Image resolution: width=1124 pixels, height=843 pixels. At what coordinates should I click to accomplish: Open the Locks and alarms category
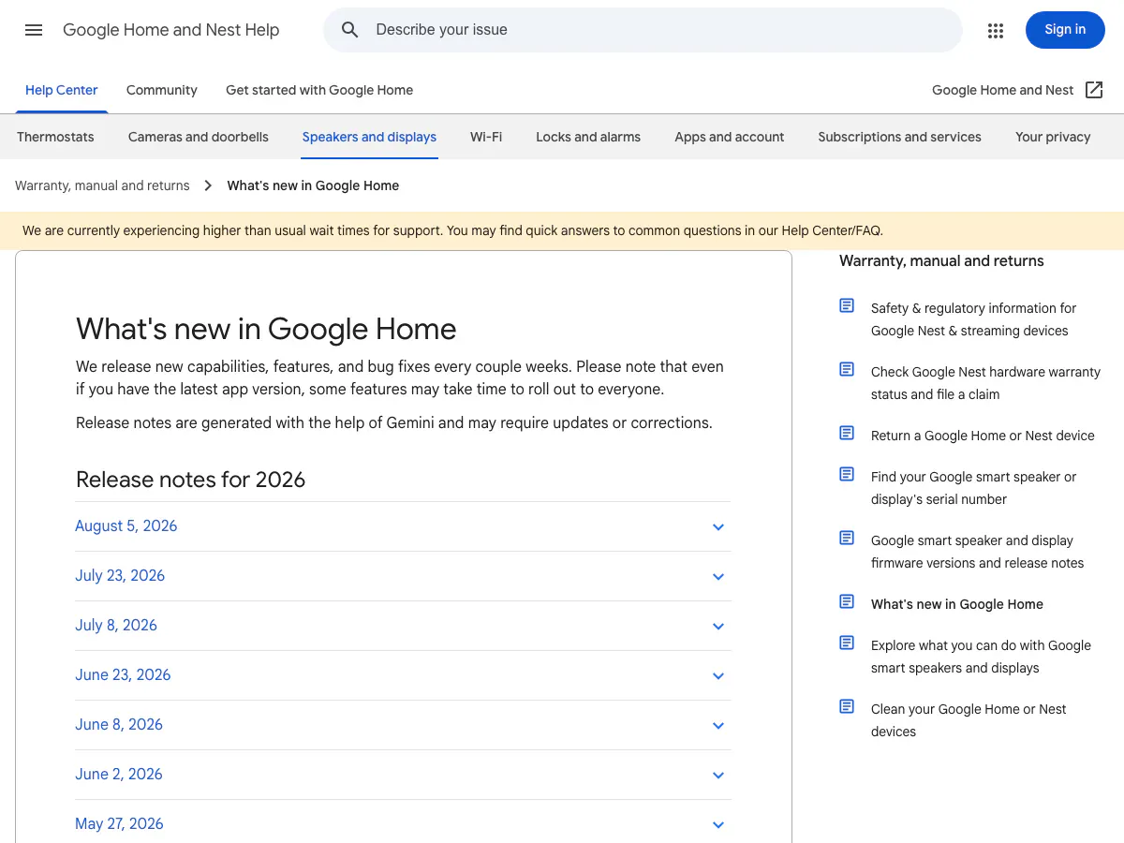[x=588, y=137]
